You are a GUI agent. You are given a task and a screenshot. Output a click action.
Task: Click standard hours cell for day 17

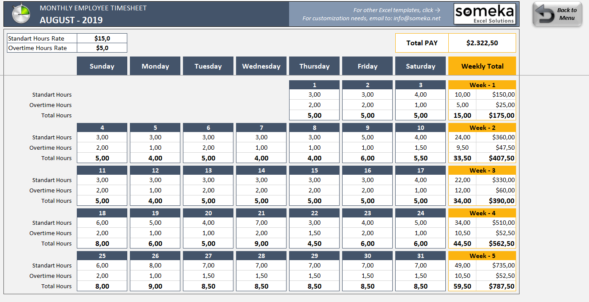pyautogui.click(x=420, y=180)
